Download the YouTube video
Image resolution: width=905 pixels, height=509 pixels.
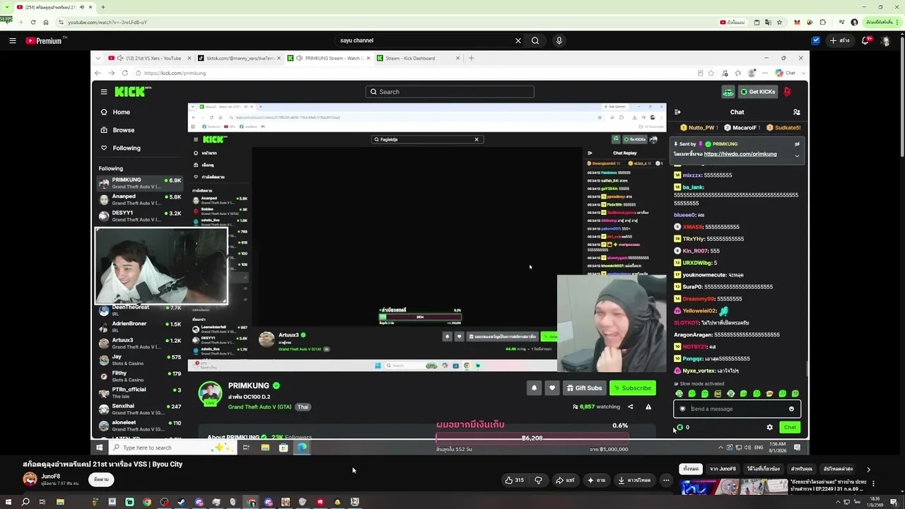click(x=633, y=480)
